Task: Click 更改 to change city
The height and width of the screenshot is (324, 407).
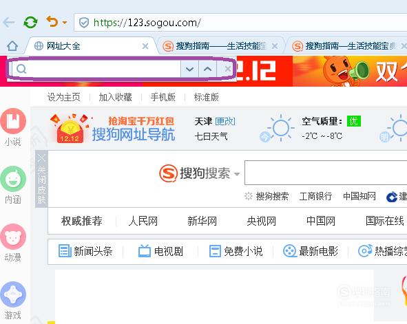Action: pos(225,121)
